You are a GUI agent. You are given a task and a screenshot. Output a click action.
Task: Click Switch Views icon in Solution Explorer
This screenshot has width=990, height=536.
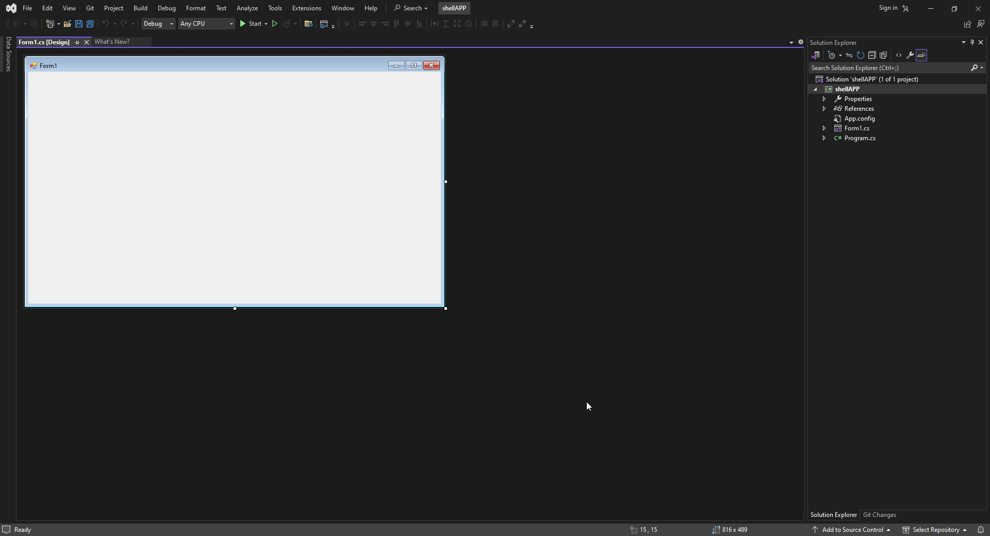pos(816,55)
